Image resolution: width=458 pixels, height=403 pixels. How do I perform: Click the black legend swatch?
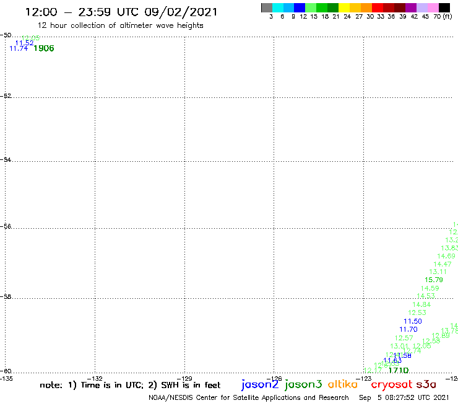pos(444,7)
